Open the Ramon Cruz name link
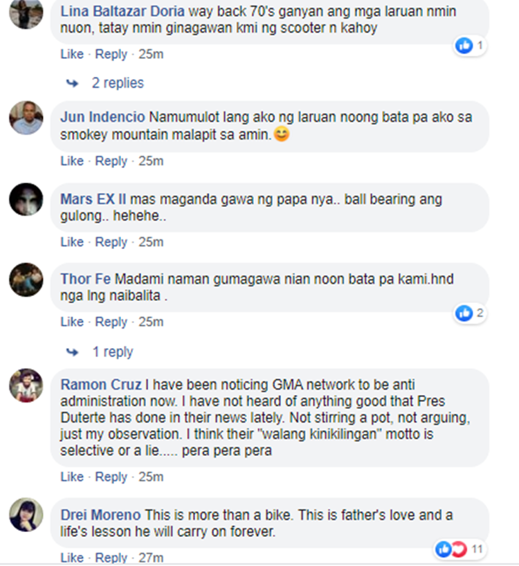The image size is (519, 566). click(101, 385)
